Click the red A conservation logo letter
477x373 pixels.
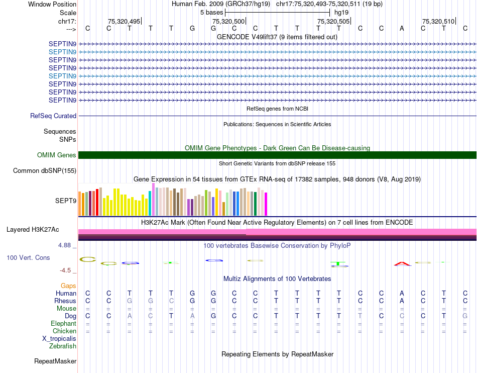[x=402, y=264]
